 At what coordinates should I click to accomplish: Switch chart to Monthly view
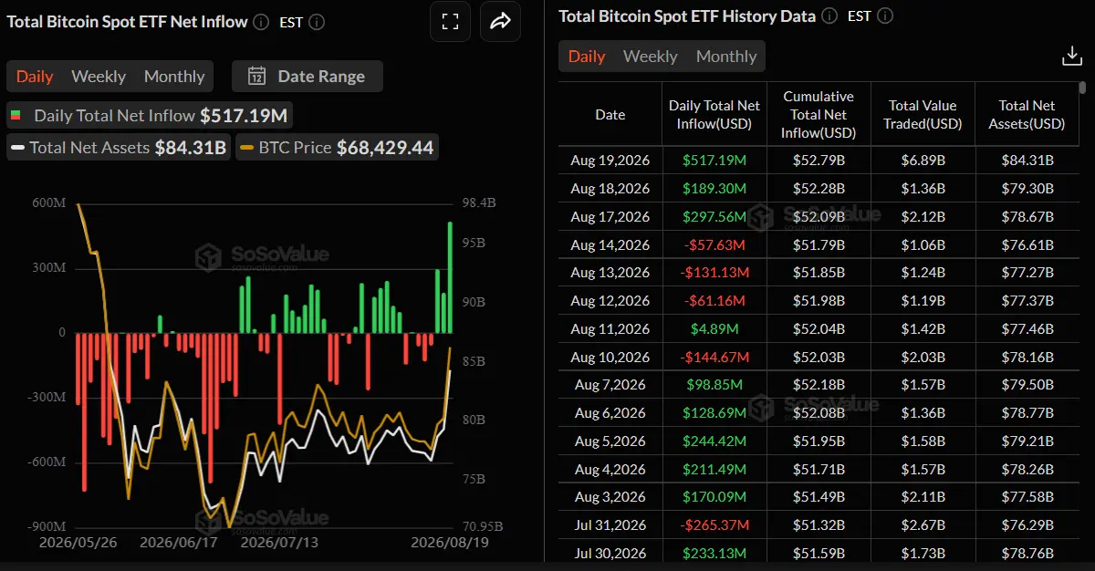(174, 77)
